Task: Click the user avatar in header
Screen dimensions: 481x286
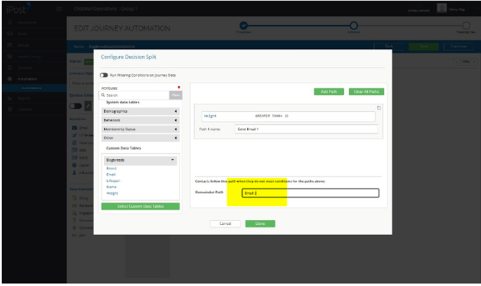Action: coord(442,9)
